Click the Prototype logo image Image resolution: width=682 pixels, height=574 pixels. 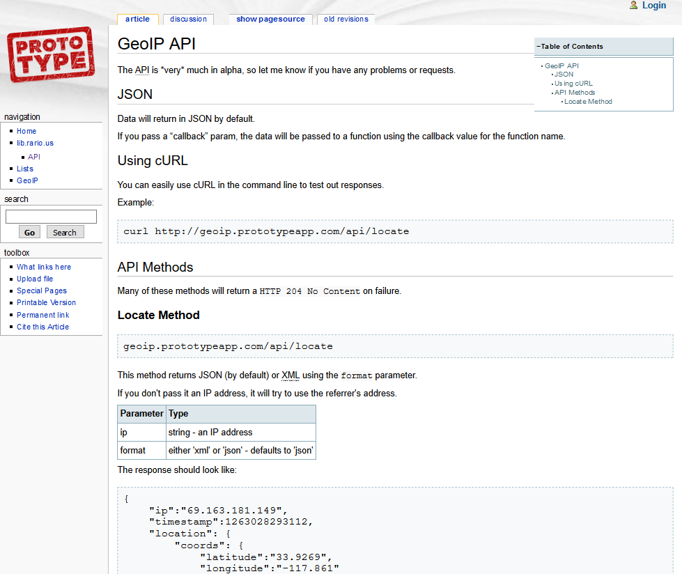point(51,54)
